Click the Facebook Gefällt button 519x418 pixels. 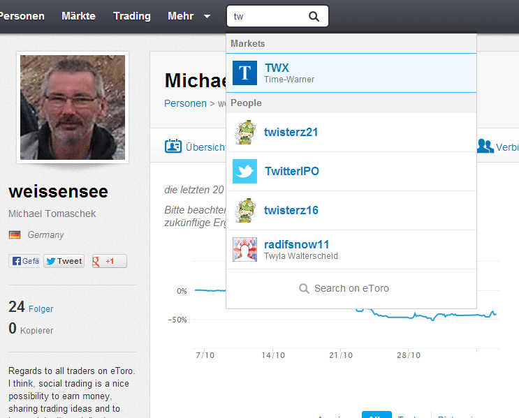pos(24,261)
